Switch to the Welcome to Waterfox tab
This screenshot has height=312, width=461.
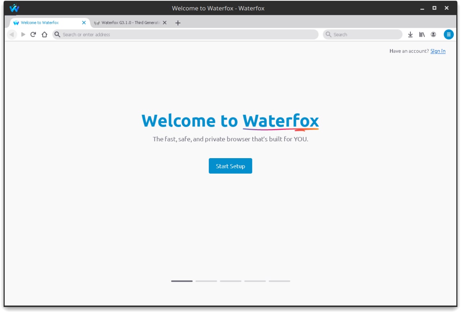(50, 23)
